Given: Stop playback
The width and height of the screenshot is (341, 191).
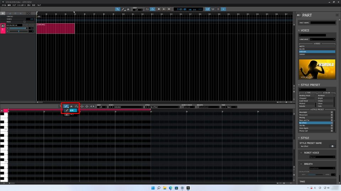Looking at the screenshot, I should click(159, 9).
